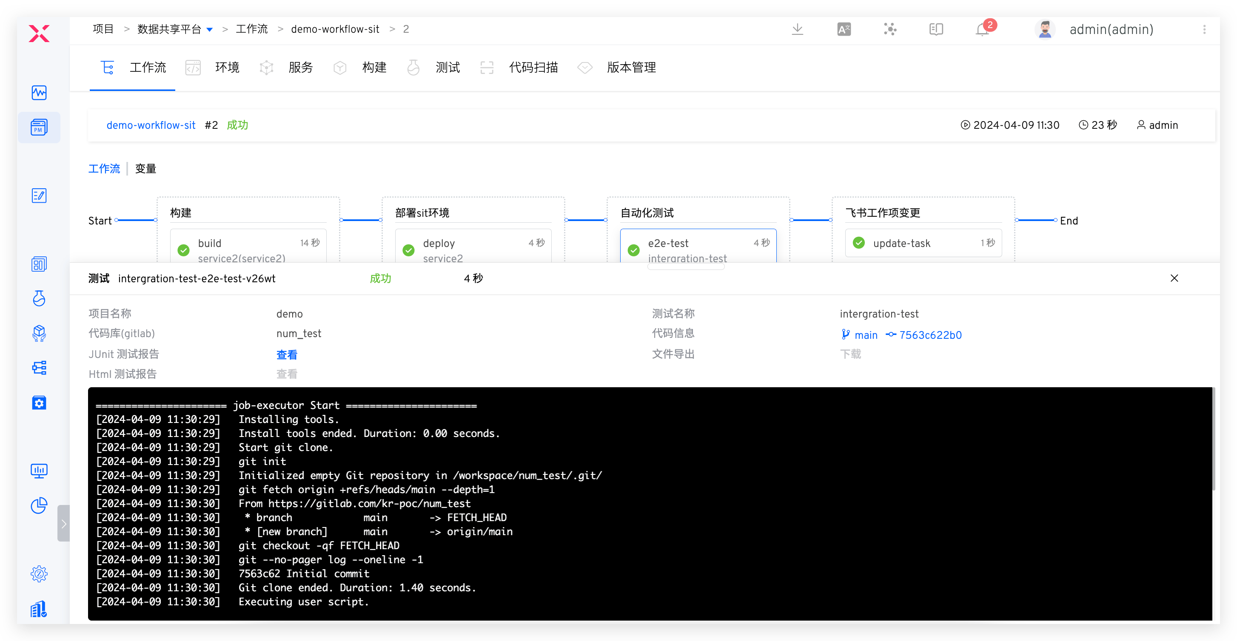
Task: Open the AI sparkle icon in header
Action: coord(890,29)
